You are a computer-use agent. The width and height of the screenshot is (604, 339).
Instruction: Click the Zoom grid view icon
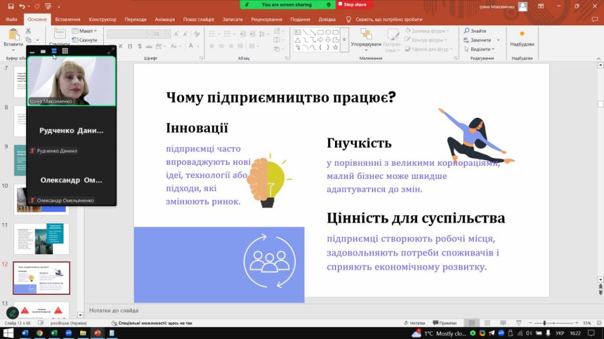(x=65, y=51)
